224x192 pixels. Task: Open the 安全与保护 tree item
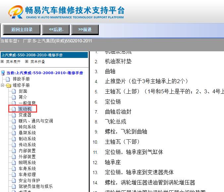(29, 180)
